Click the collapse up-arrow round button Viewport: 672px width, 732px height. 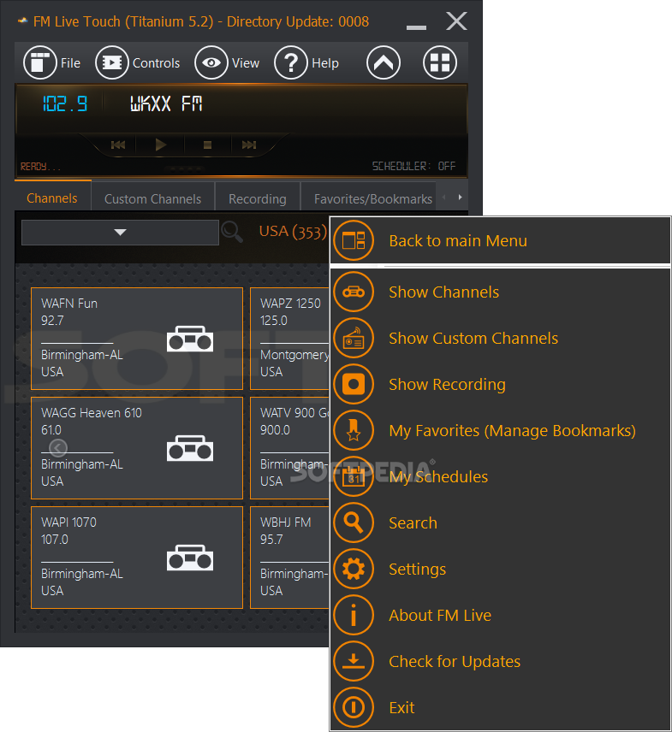[x=384, y=62]
